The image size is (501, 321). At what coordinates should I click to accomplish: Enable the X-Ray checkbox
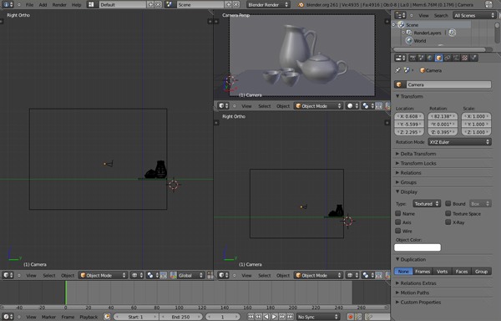[x=448, y=222]
